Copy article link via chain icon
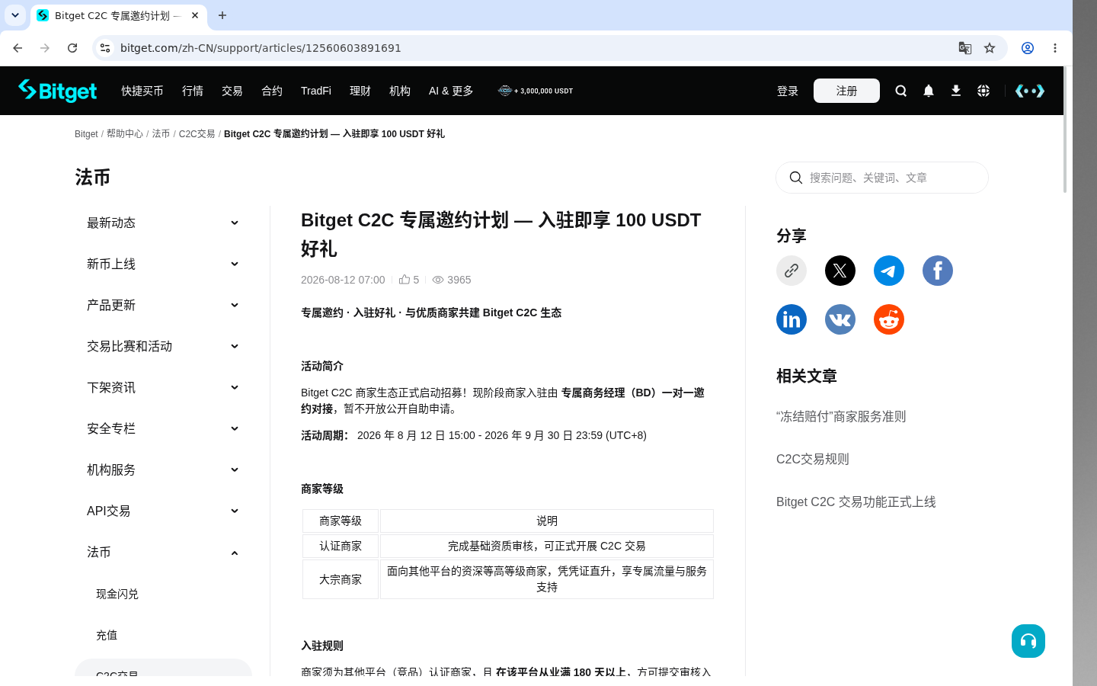1097x686 pixels. coord(792,271)
